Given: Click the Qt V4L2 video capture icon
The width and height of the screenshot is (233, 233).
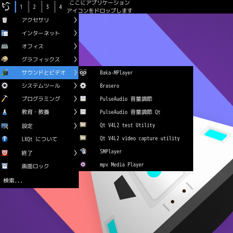Looking at the screenshot, I should [83, 138].
